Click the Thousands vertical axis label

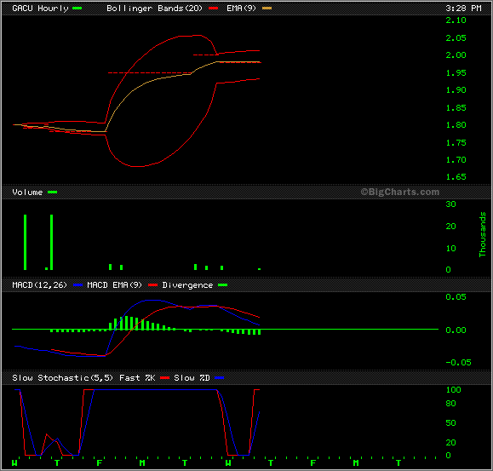[482, 234]
